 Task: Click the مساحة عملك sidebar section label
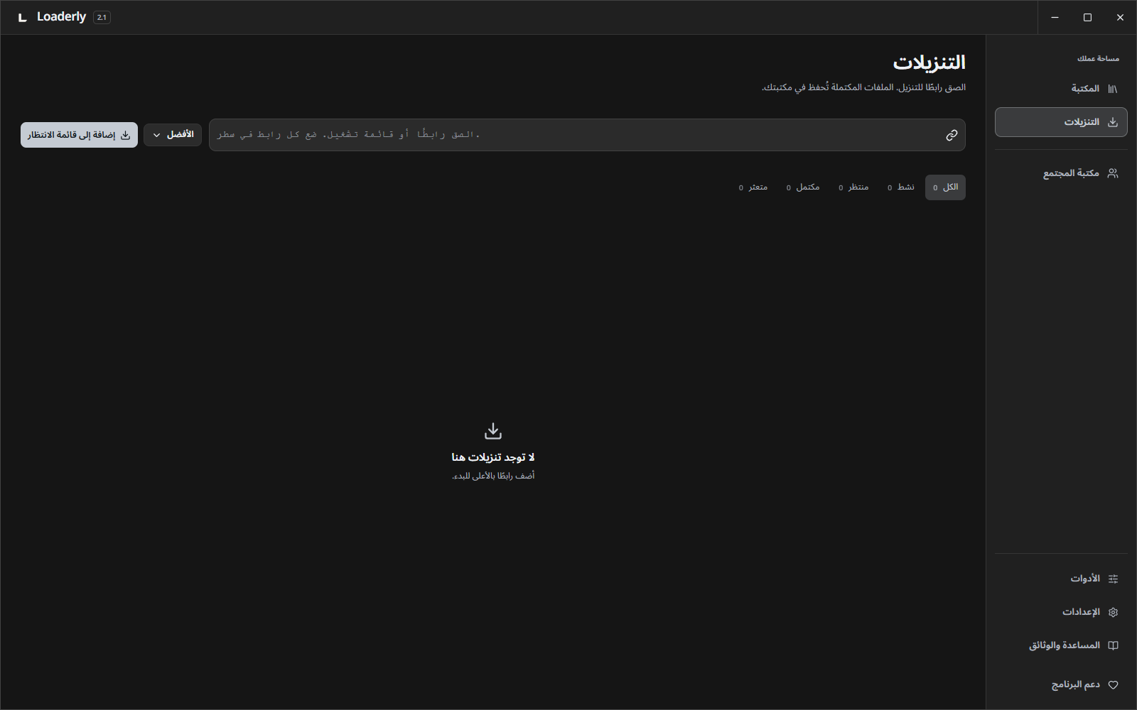click(x=1098, y=58)
